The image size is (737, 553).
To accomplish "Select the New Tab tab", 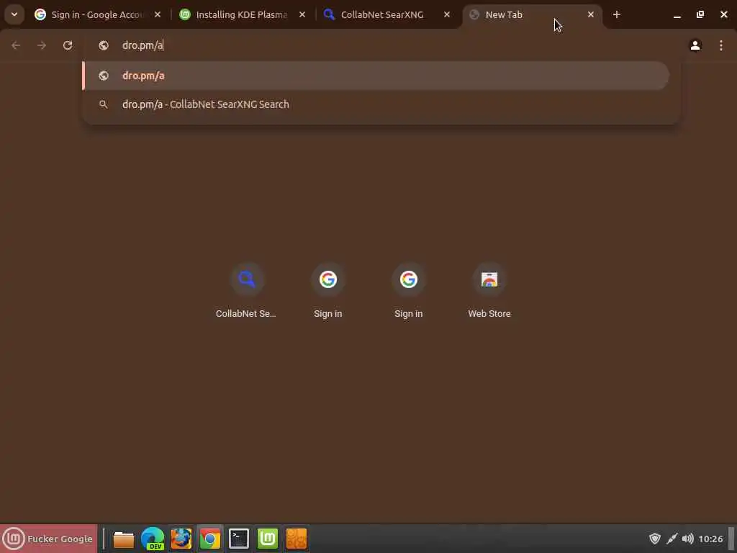I will pyautogui.click(x=531, y=14).
